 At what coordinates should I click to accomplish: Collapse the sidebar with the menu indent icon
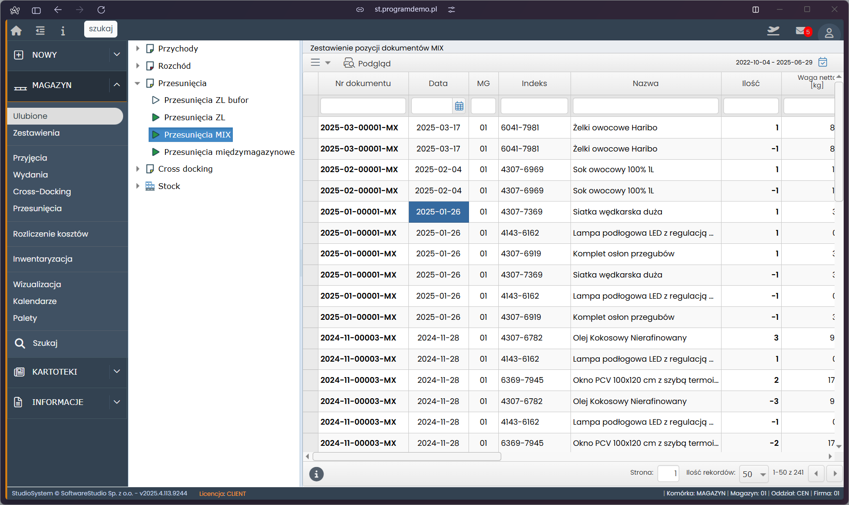point(40,31)
